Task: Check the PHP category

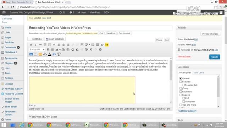Action: point(184,98)
